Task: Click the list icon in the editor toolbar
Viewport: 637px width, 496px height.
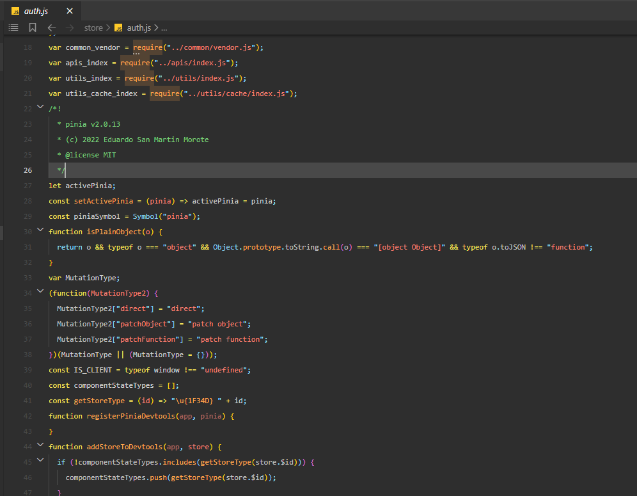Action: (x=13, y=28)
